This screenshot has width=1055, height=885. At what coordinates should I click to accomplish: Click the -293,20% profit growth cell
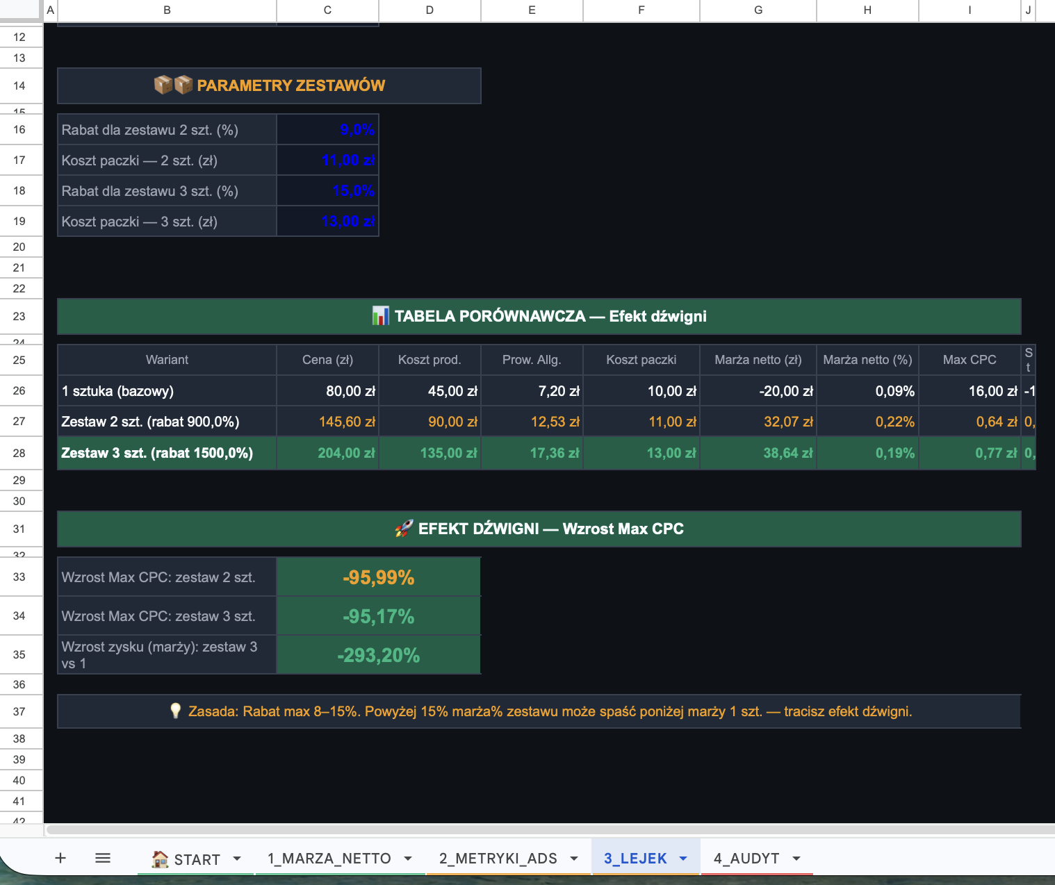pos(378,655)
